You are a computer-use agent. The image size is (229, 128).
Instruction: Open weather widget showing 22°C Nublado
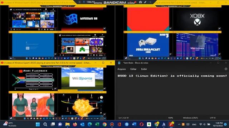click(10, 124)
